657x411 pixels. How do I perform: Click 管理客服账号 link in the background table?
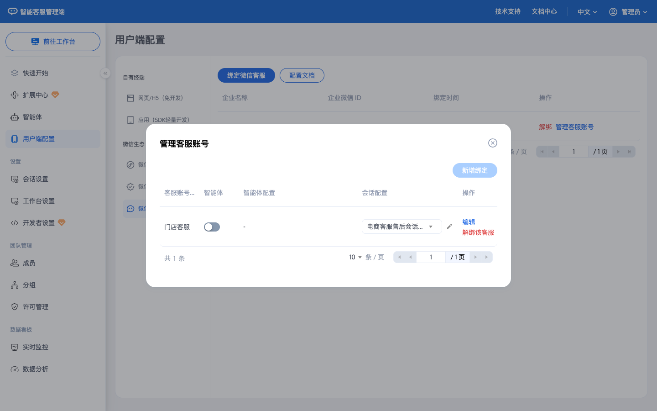click(x=574, y=127)
